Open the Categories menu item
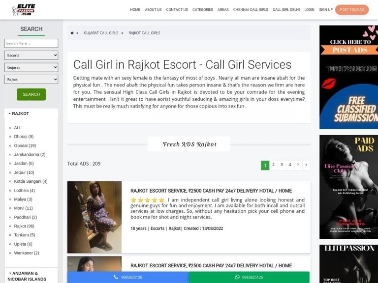The width and height of the screenshot is (378, 283). (x=202, y=10)
